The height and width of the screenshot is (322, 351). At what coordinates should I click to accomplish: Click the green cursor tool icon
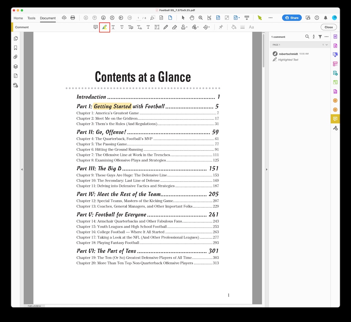(x=260, y=18)
